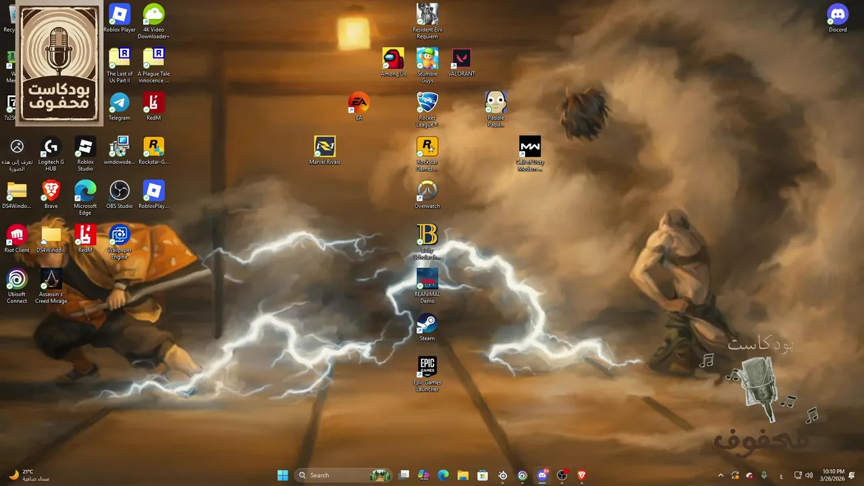
Task: Open the Roblox Player desktop shortcut
Action: (x=119, y=18)
